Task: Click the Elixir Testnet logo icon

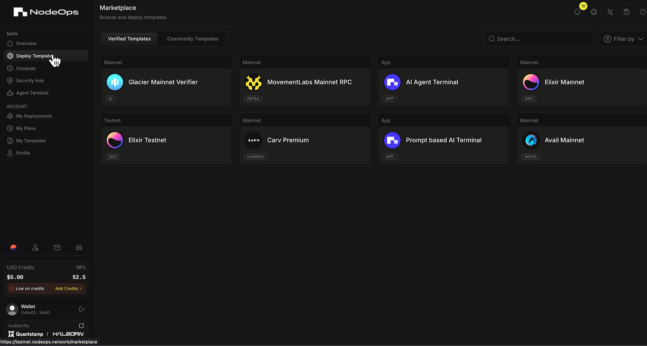Action: [115, 140]
